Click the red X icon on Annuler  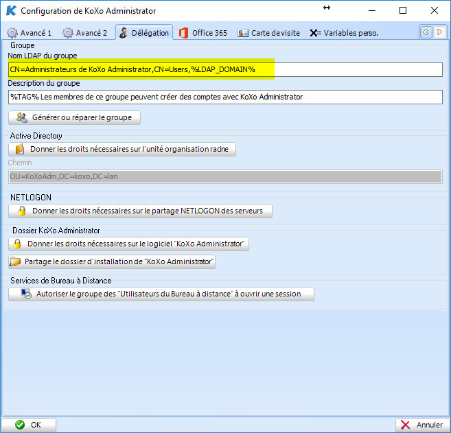click(x=405, y=425)
